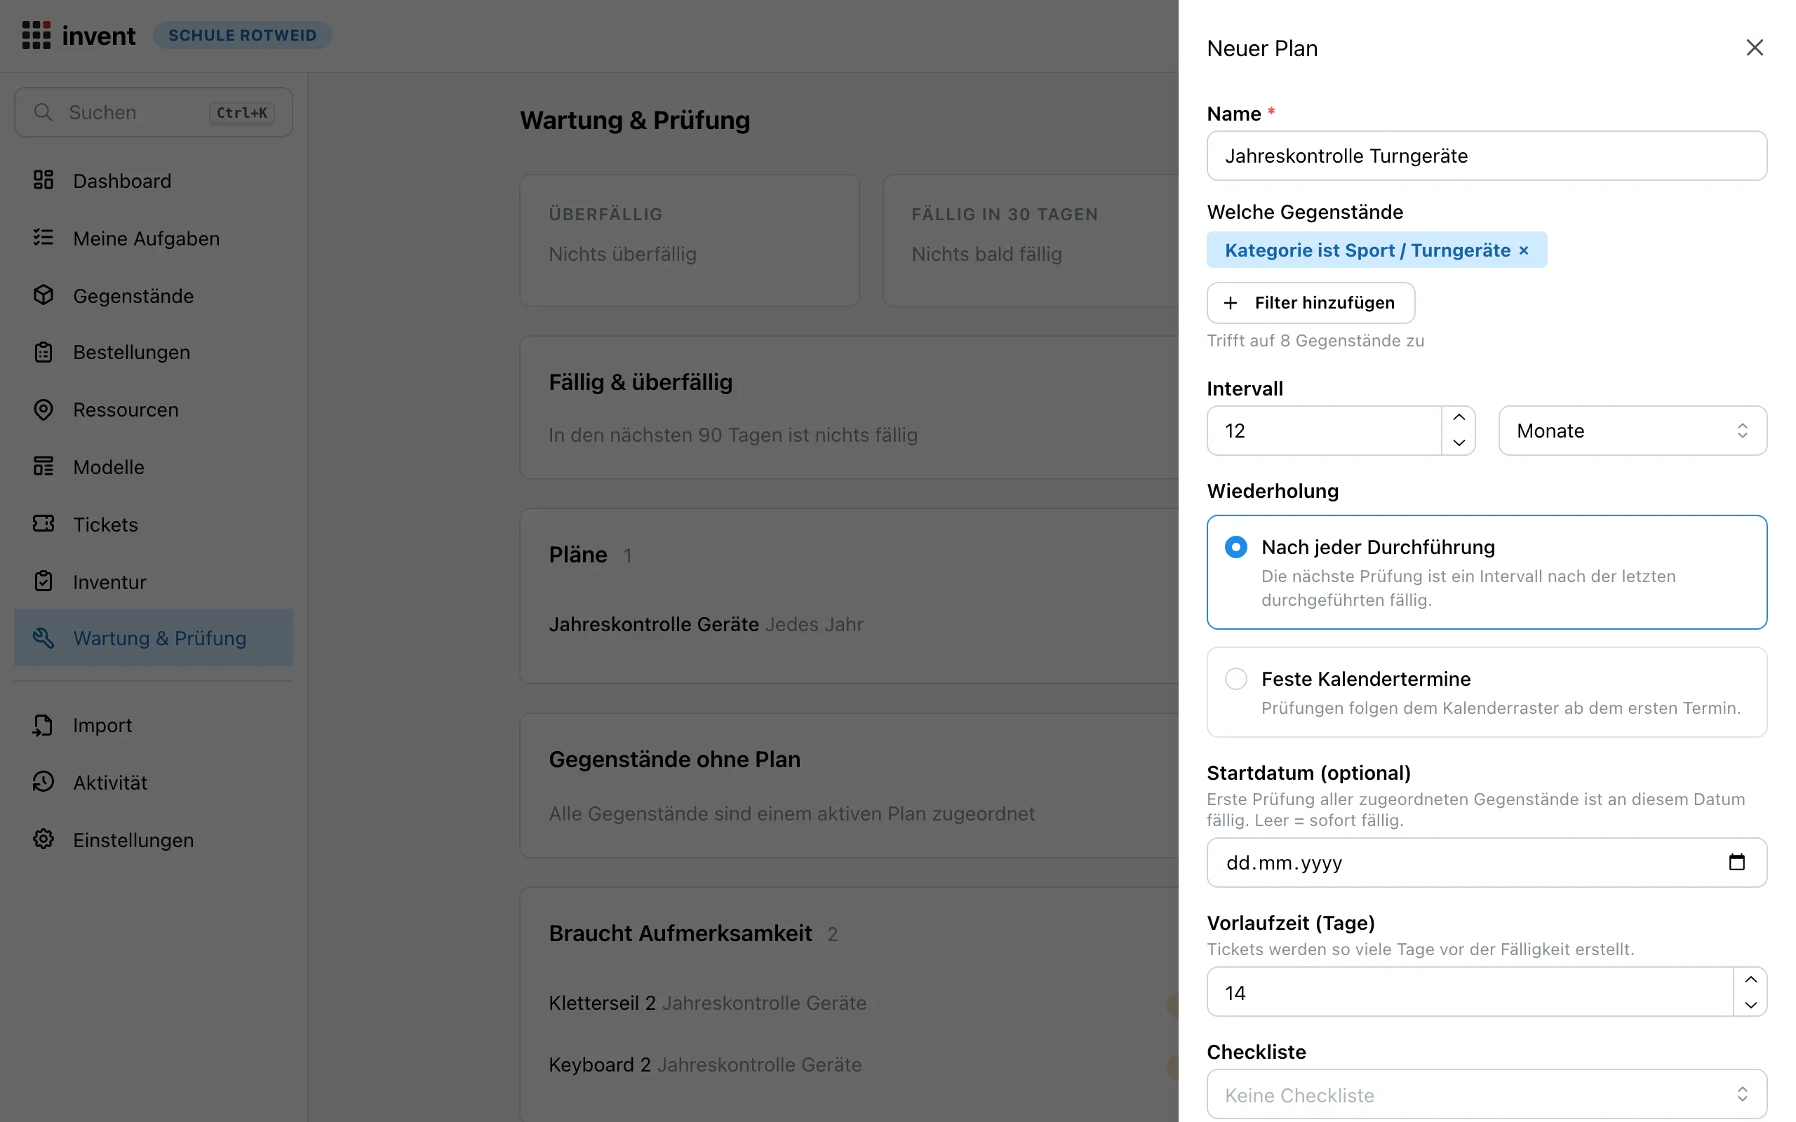This screenshot has height=1122, width=1796.
Task: Click the Vorlaufzeit field showing 14
Action: click(1470, 992)
